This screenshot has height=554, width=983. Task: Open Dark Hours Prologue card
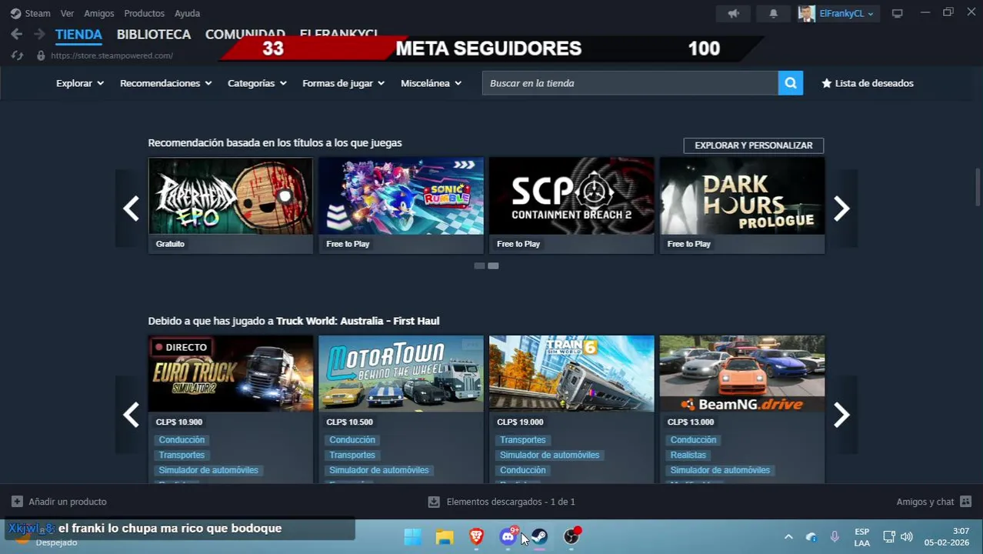[742, 205]
